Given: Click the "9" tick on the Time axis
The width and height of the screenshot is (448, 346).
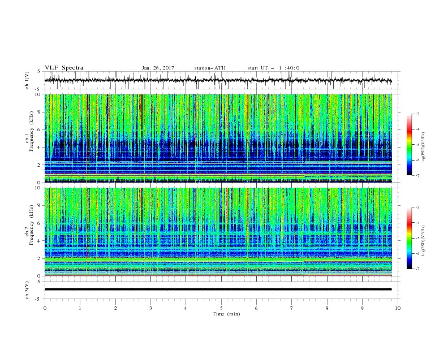Looking at the screenshot, I should pos(362,308).
